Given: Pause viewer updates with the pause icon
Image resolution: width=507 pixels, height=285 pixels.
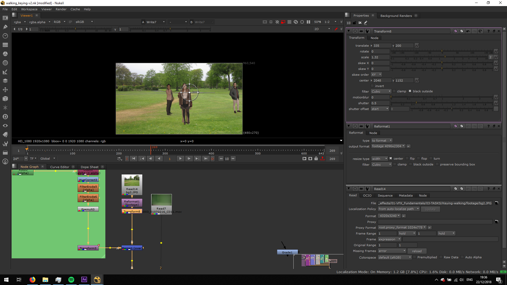Looking at the screenshot, I should pos(308,22).
